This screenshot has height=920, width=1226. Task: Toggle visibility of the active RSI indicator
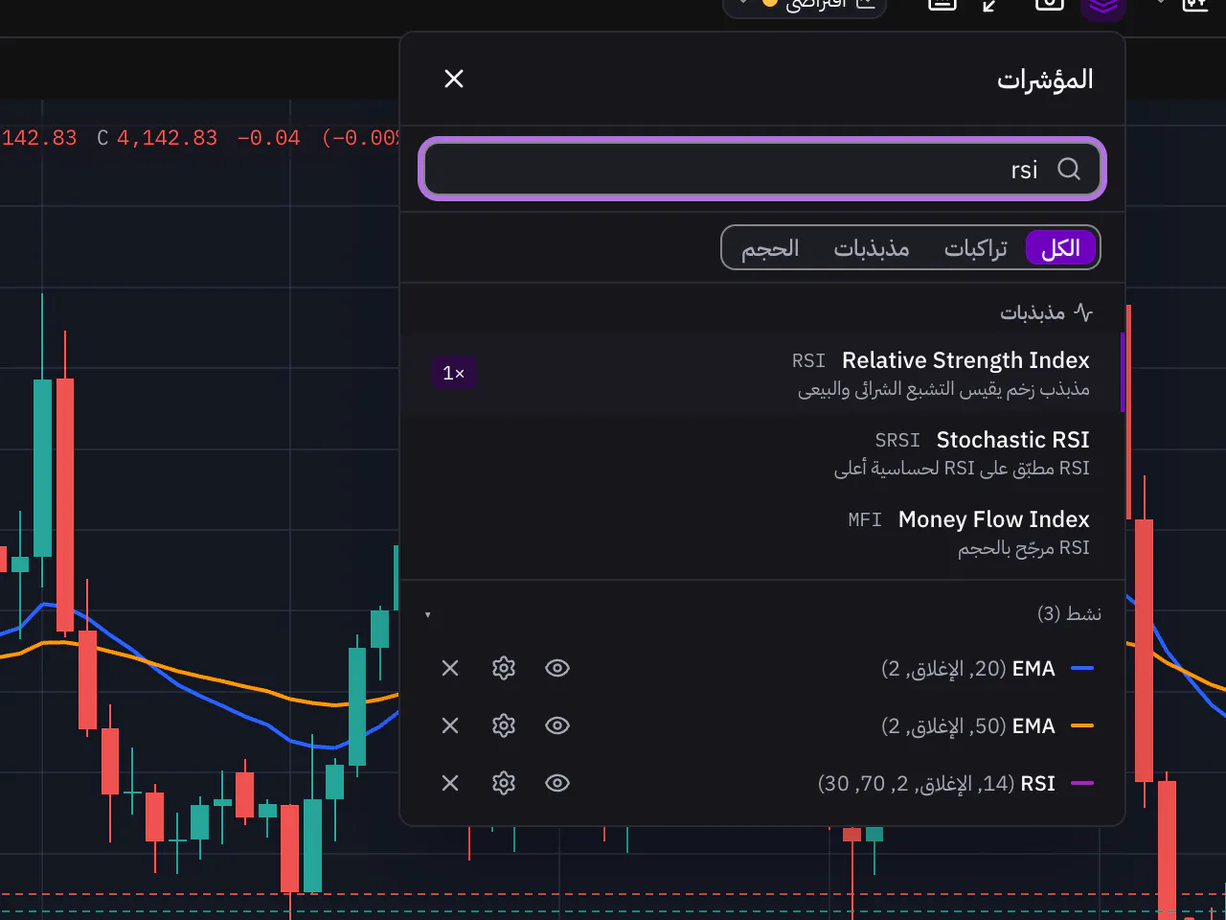click(x=557, y=783)
